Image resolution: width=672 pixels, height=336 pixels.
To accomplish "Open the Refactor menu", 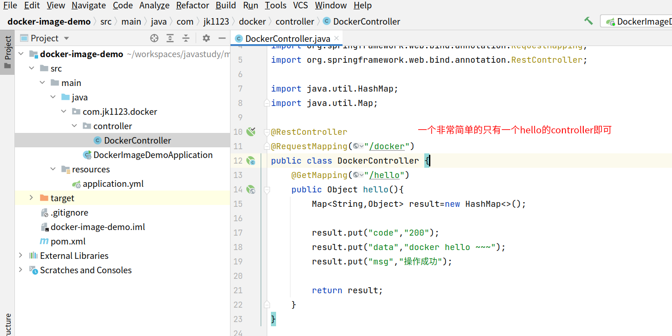I will [x=192, y=5].
